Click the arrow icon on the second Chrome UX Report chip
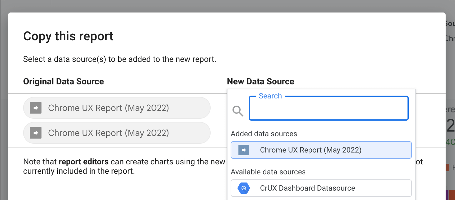This screenshot has height=200, width=455. 36,133
